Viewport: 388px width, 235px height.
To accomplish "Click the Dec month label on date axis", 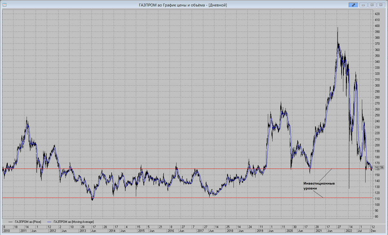I will pyautogui.click(x=373, y=231).
